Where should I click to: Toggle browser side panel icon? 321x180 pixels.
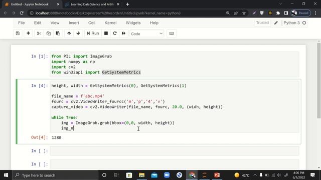286,13
